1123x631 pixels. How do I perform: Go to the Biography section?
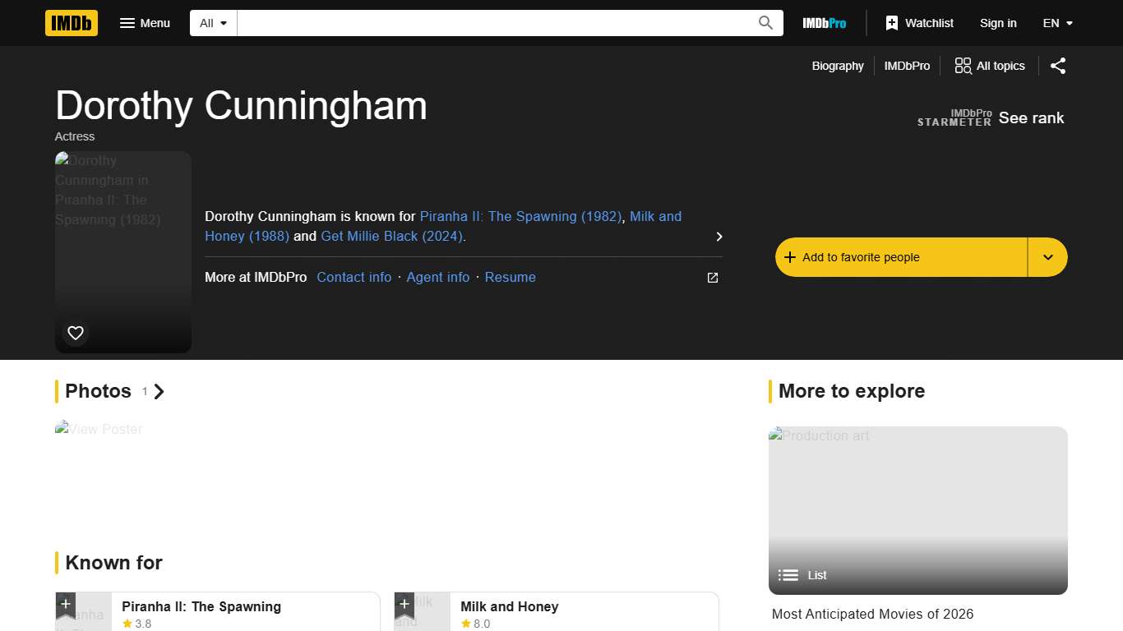coord(838,66)
